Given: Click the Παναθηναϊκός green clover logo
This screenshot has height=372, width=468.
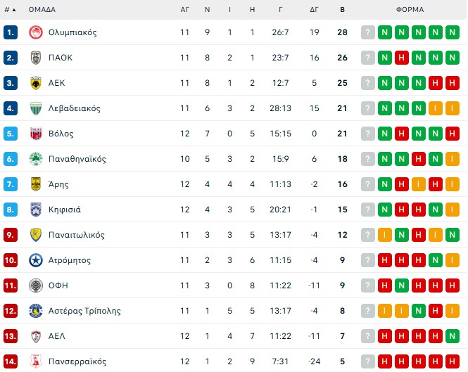Looking at the screenshot, I should (x=36, y=159).
